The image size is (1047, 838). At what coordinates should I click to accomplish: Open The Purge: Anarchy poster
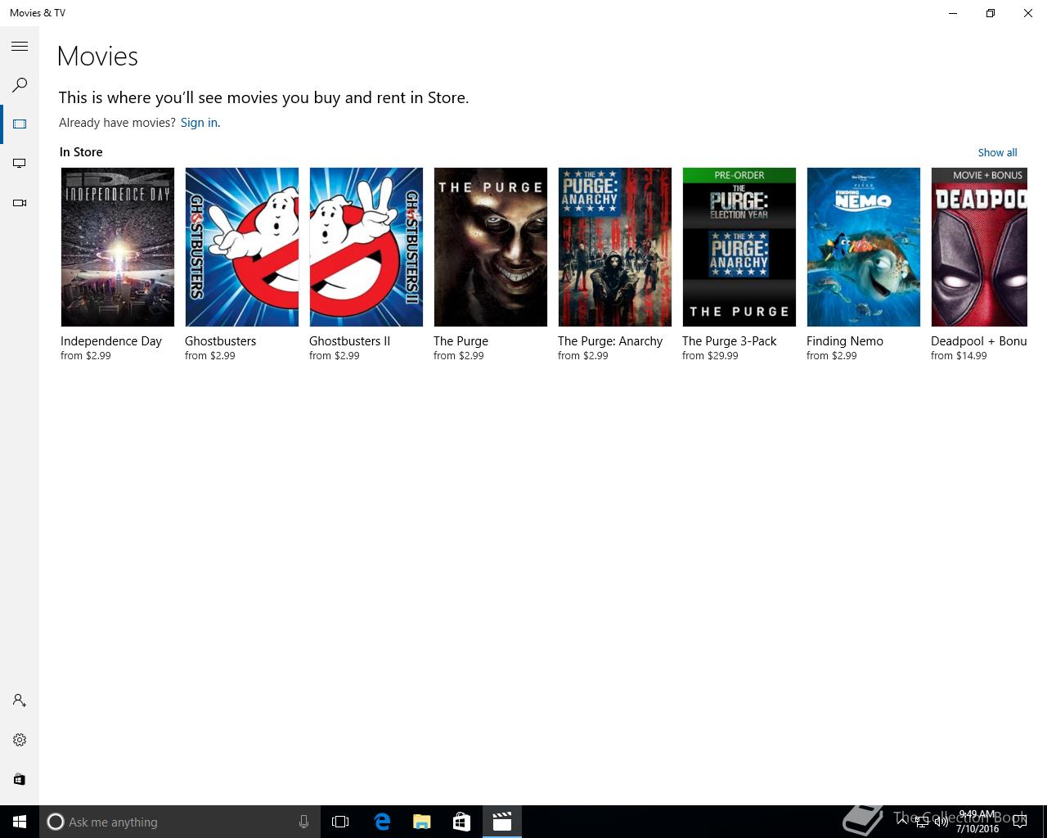pos(615,247)
